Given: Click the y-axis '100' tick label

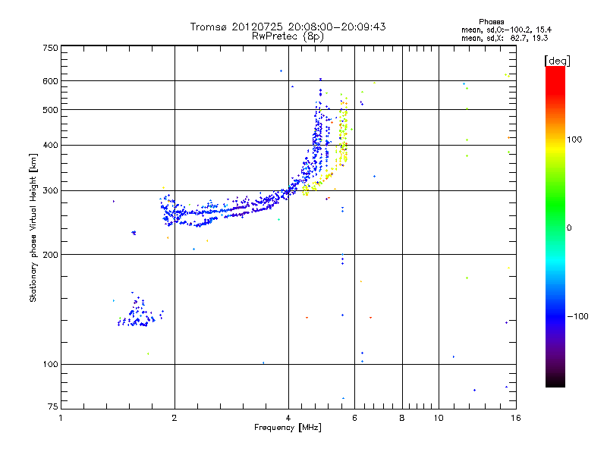Looking at the screenshot, I should click(x=50, y=364).
